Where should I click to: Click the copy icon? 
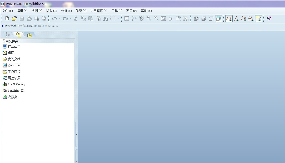click(83, 18)
